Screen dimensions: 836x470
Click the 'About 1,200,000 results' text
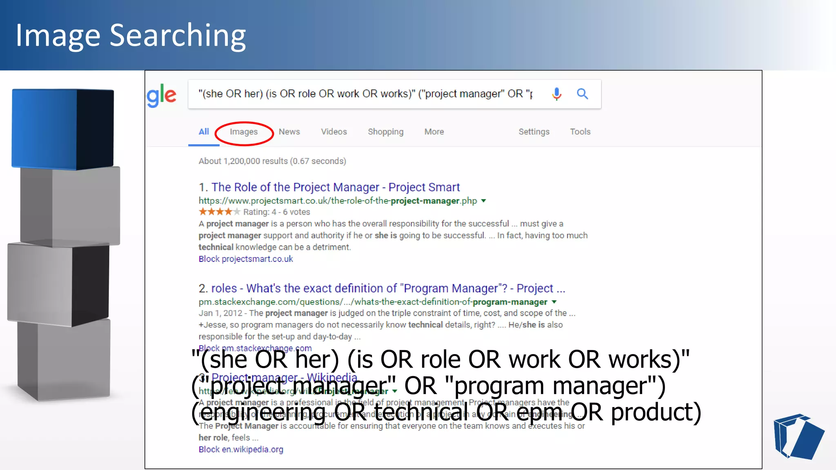coord(272,161)
